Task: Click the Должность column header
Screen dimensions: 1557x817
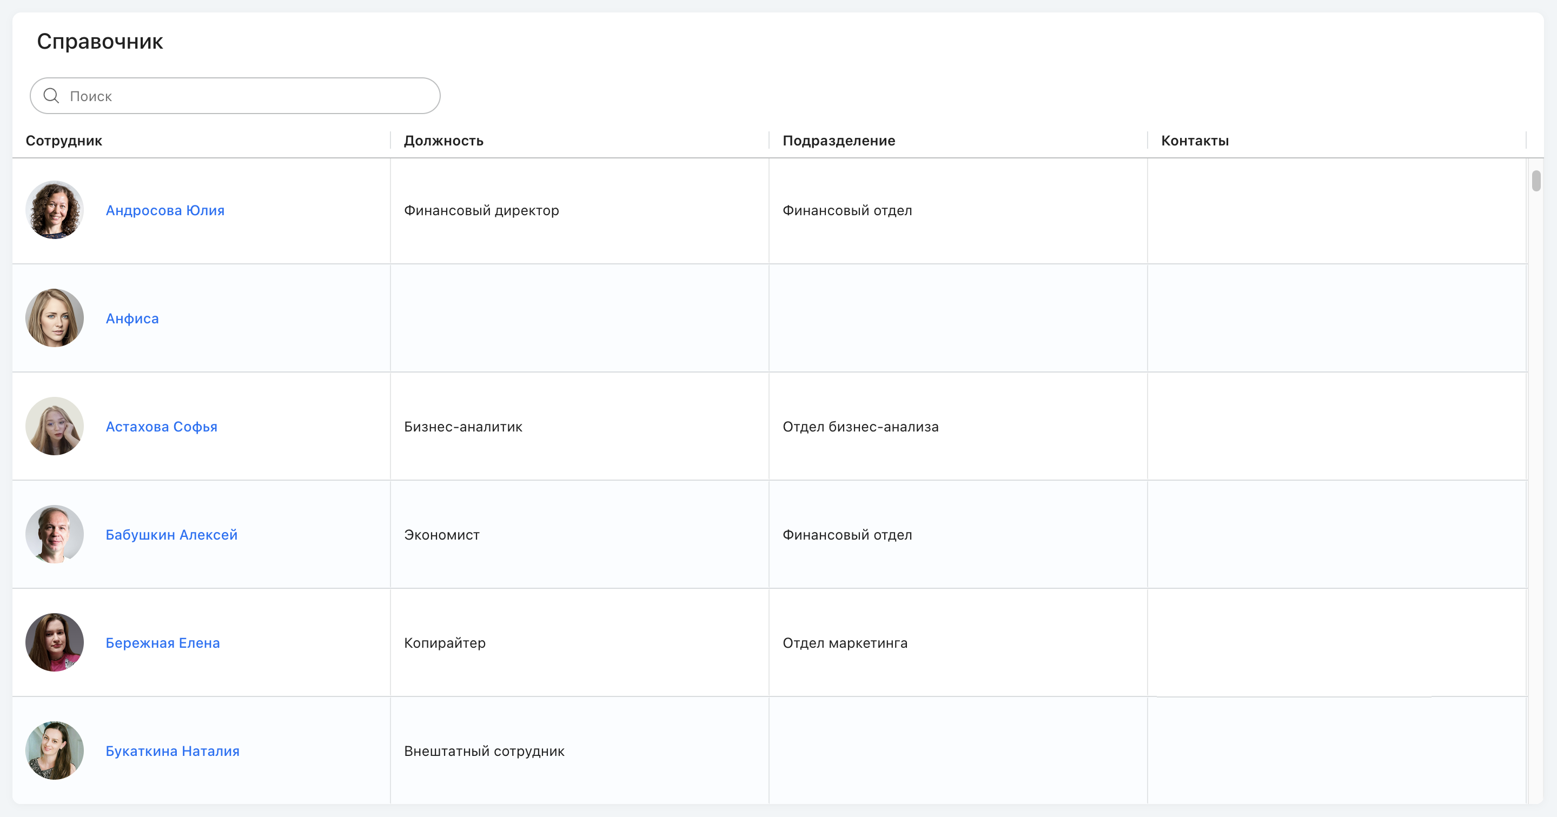Action: [444, 140]
